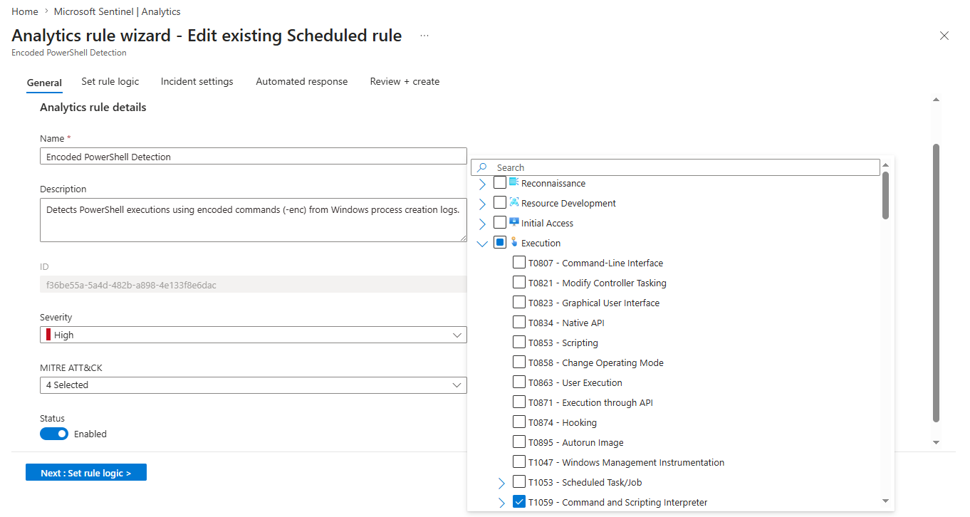Open the Incident settings tab

click(197, 81)
